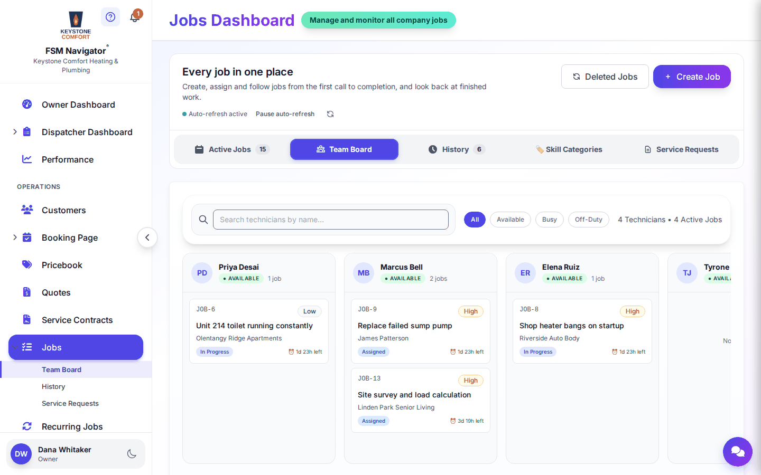Click Dana Whitaker's DW avatar
The width and height of the screenshot is (761, 475).
(x=21, y=454)
